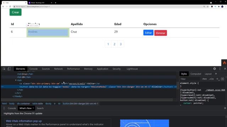
Task: Select the Eliminar button DOM node
Action: [96, 87]
